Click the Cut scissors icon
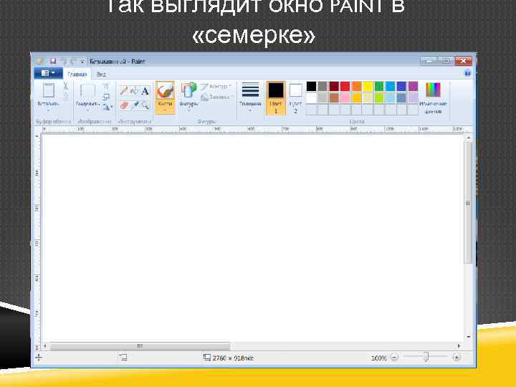516x387 pixels. tap(65, 86)
